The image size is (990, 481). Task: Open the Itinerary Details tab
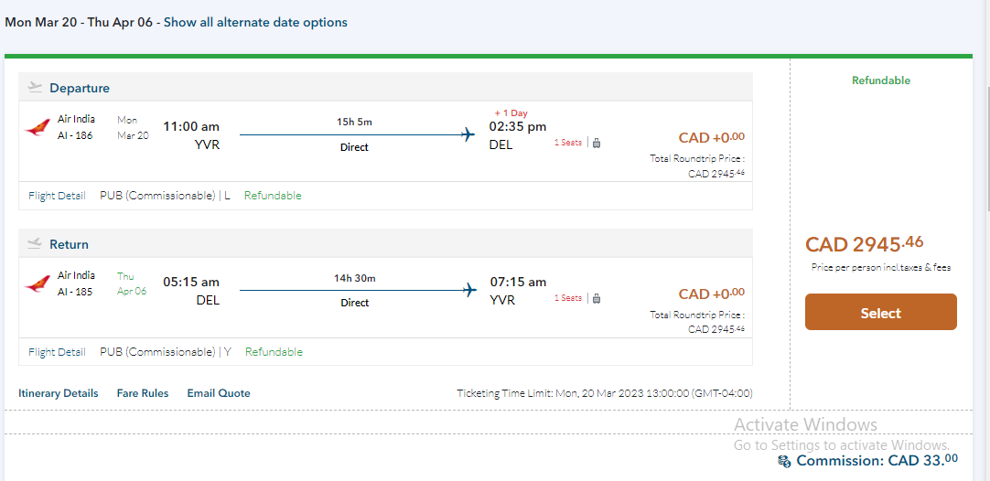59,393
